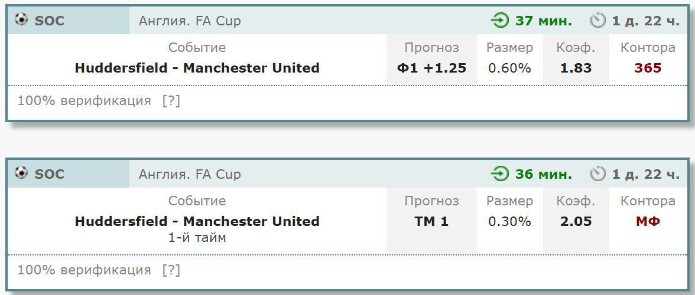This screenshot has height=295, width=695.
Task: Click the 0.30% stake size value
Action: click(x=509, y=221)
